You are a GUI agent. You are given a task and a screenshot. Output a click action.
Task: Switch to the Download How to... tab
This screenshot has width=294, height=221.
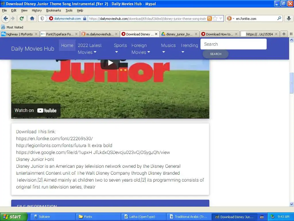pyautogui.click(x=219, y=34)
